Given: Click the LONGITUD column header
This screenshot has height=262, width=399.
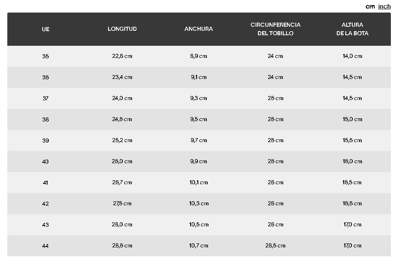Looking at the screenshot, I should [x=122, y=29].
